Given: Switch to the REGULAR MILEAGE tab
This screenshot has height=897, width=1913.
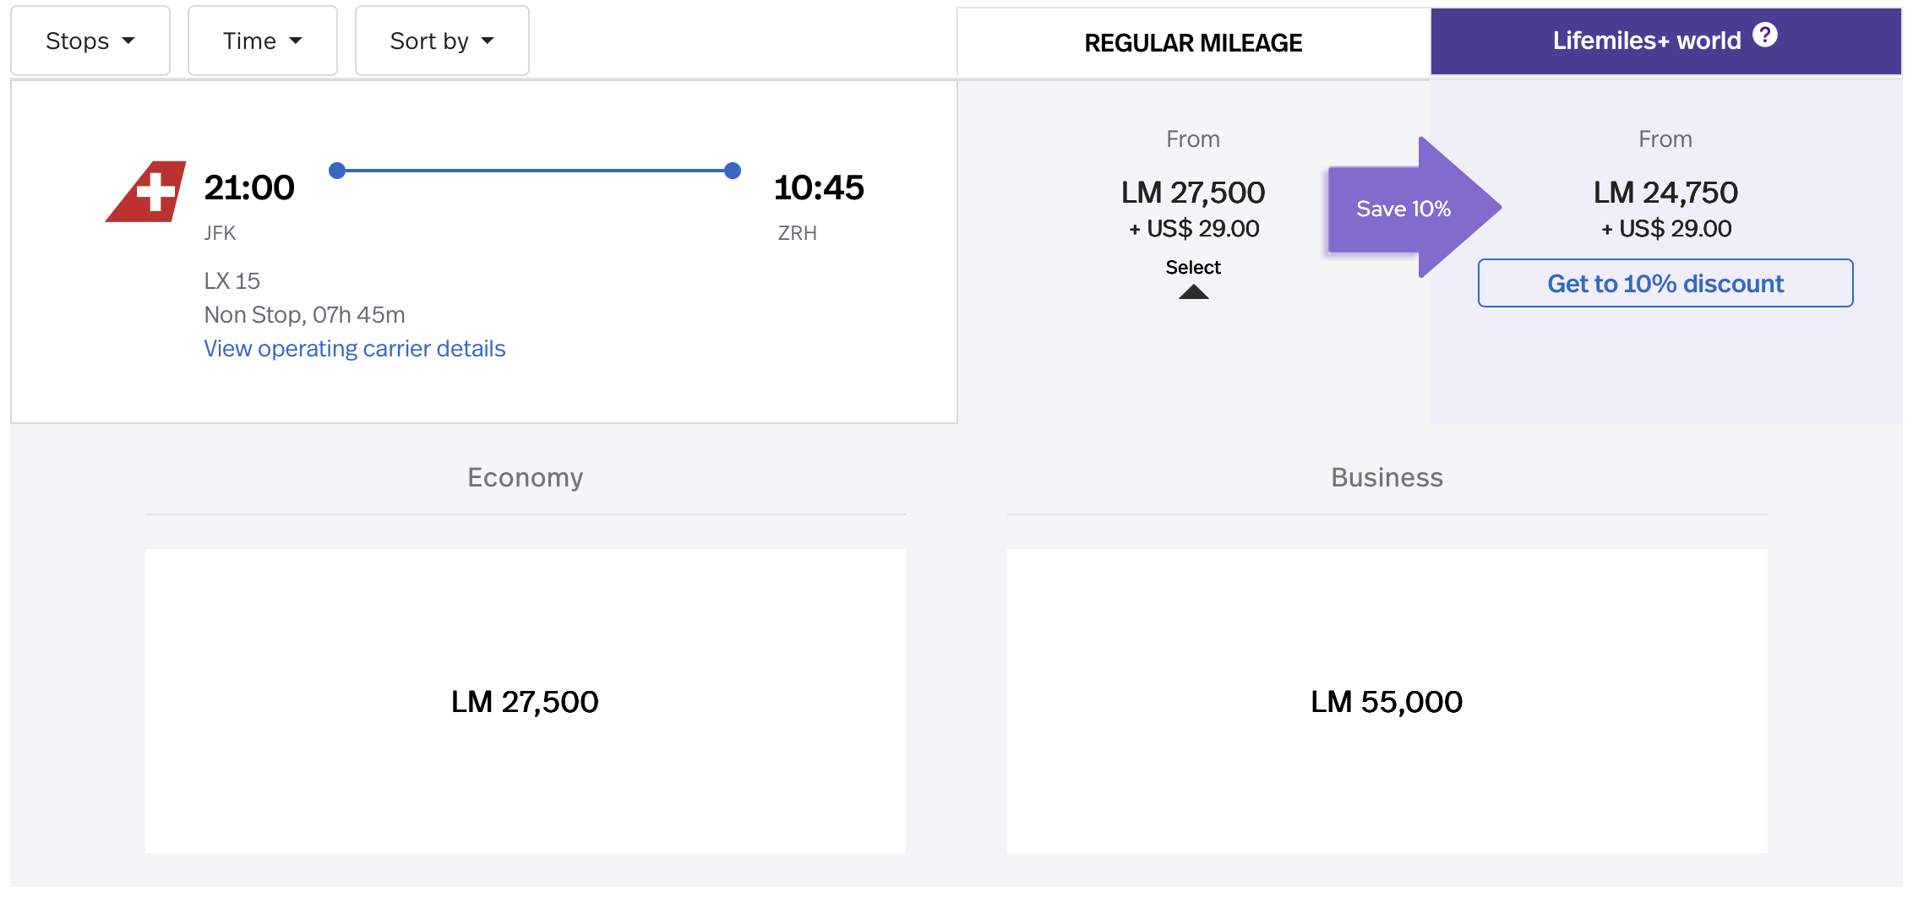Looking at the screenshot, I should [1192, 42].
